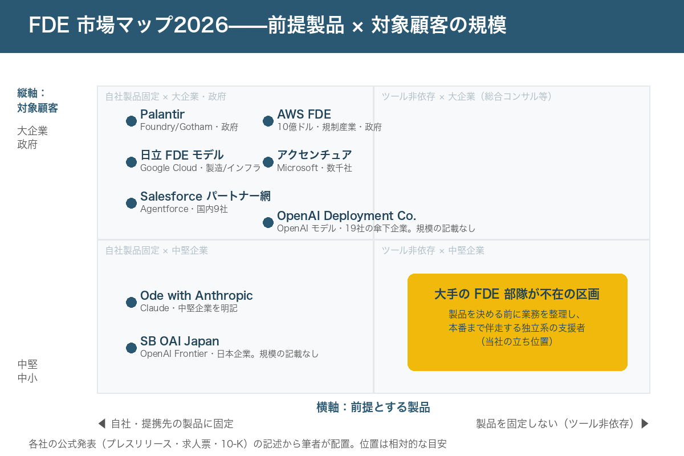This screenshot has height=456, width=684.
Task: Click the axis text 製品を固定しない（ツール非依存）
Action: [x=556, y=424]
